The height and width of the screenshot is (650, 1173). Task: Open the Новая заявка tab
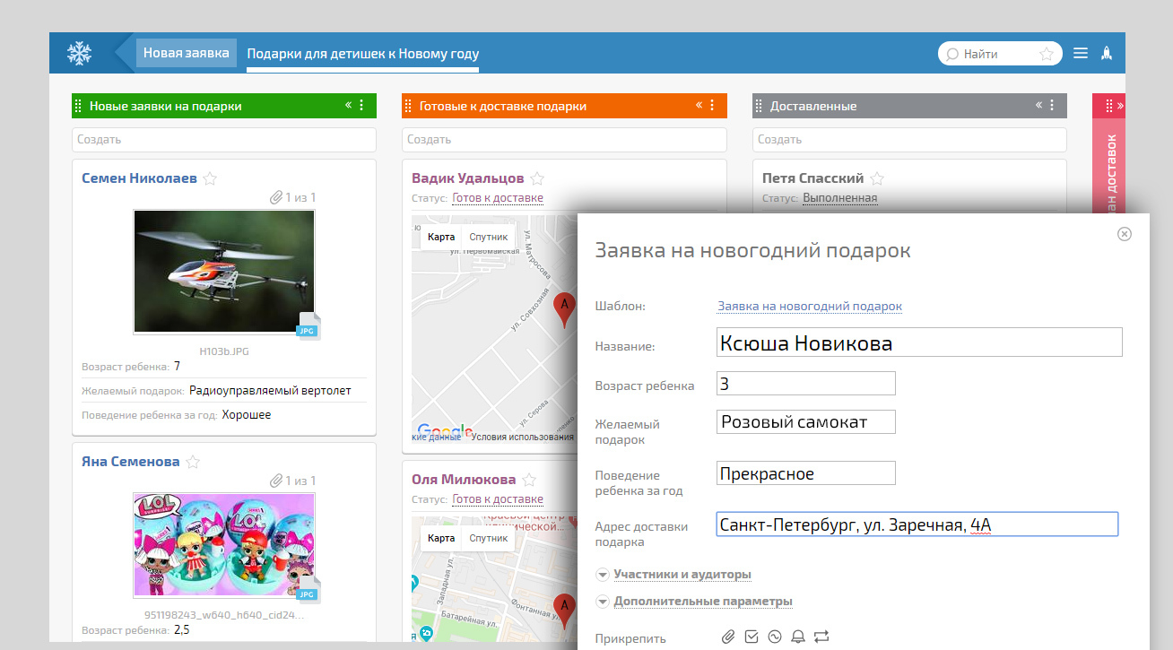tap(187, 53)
